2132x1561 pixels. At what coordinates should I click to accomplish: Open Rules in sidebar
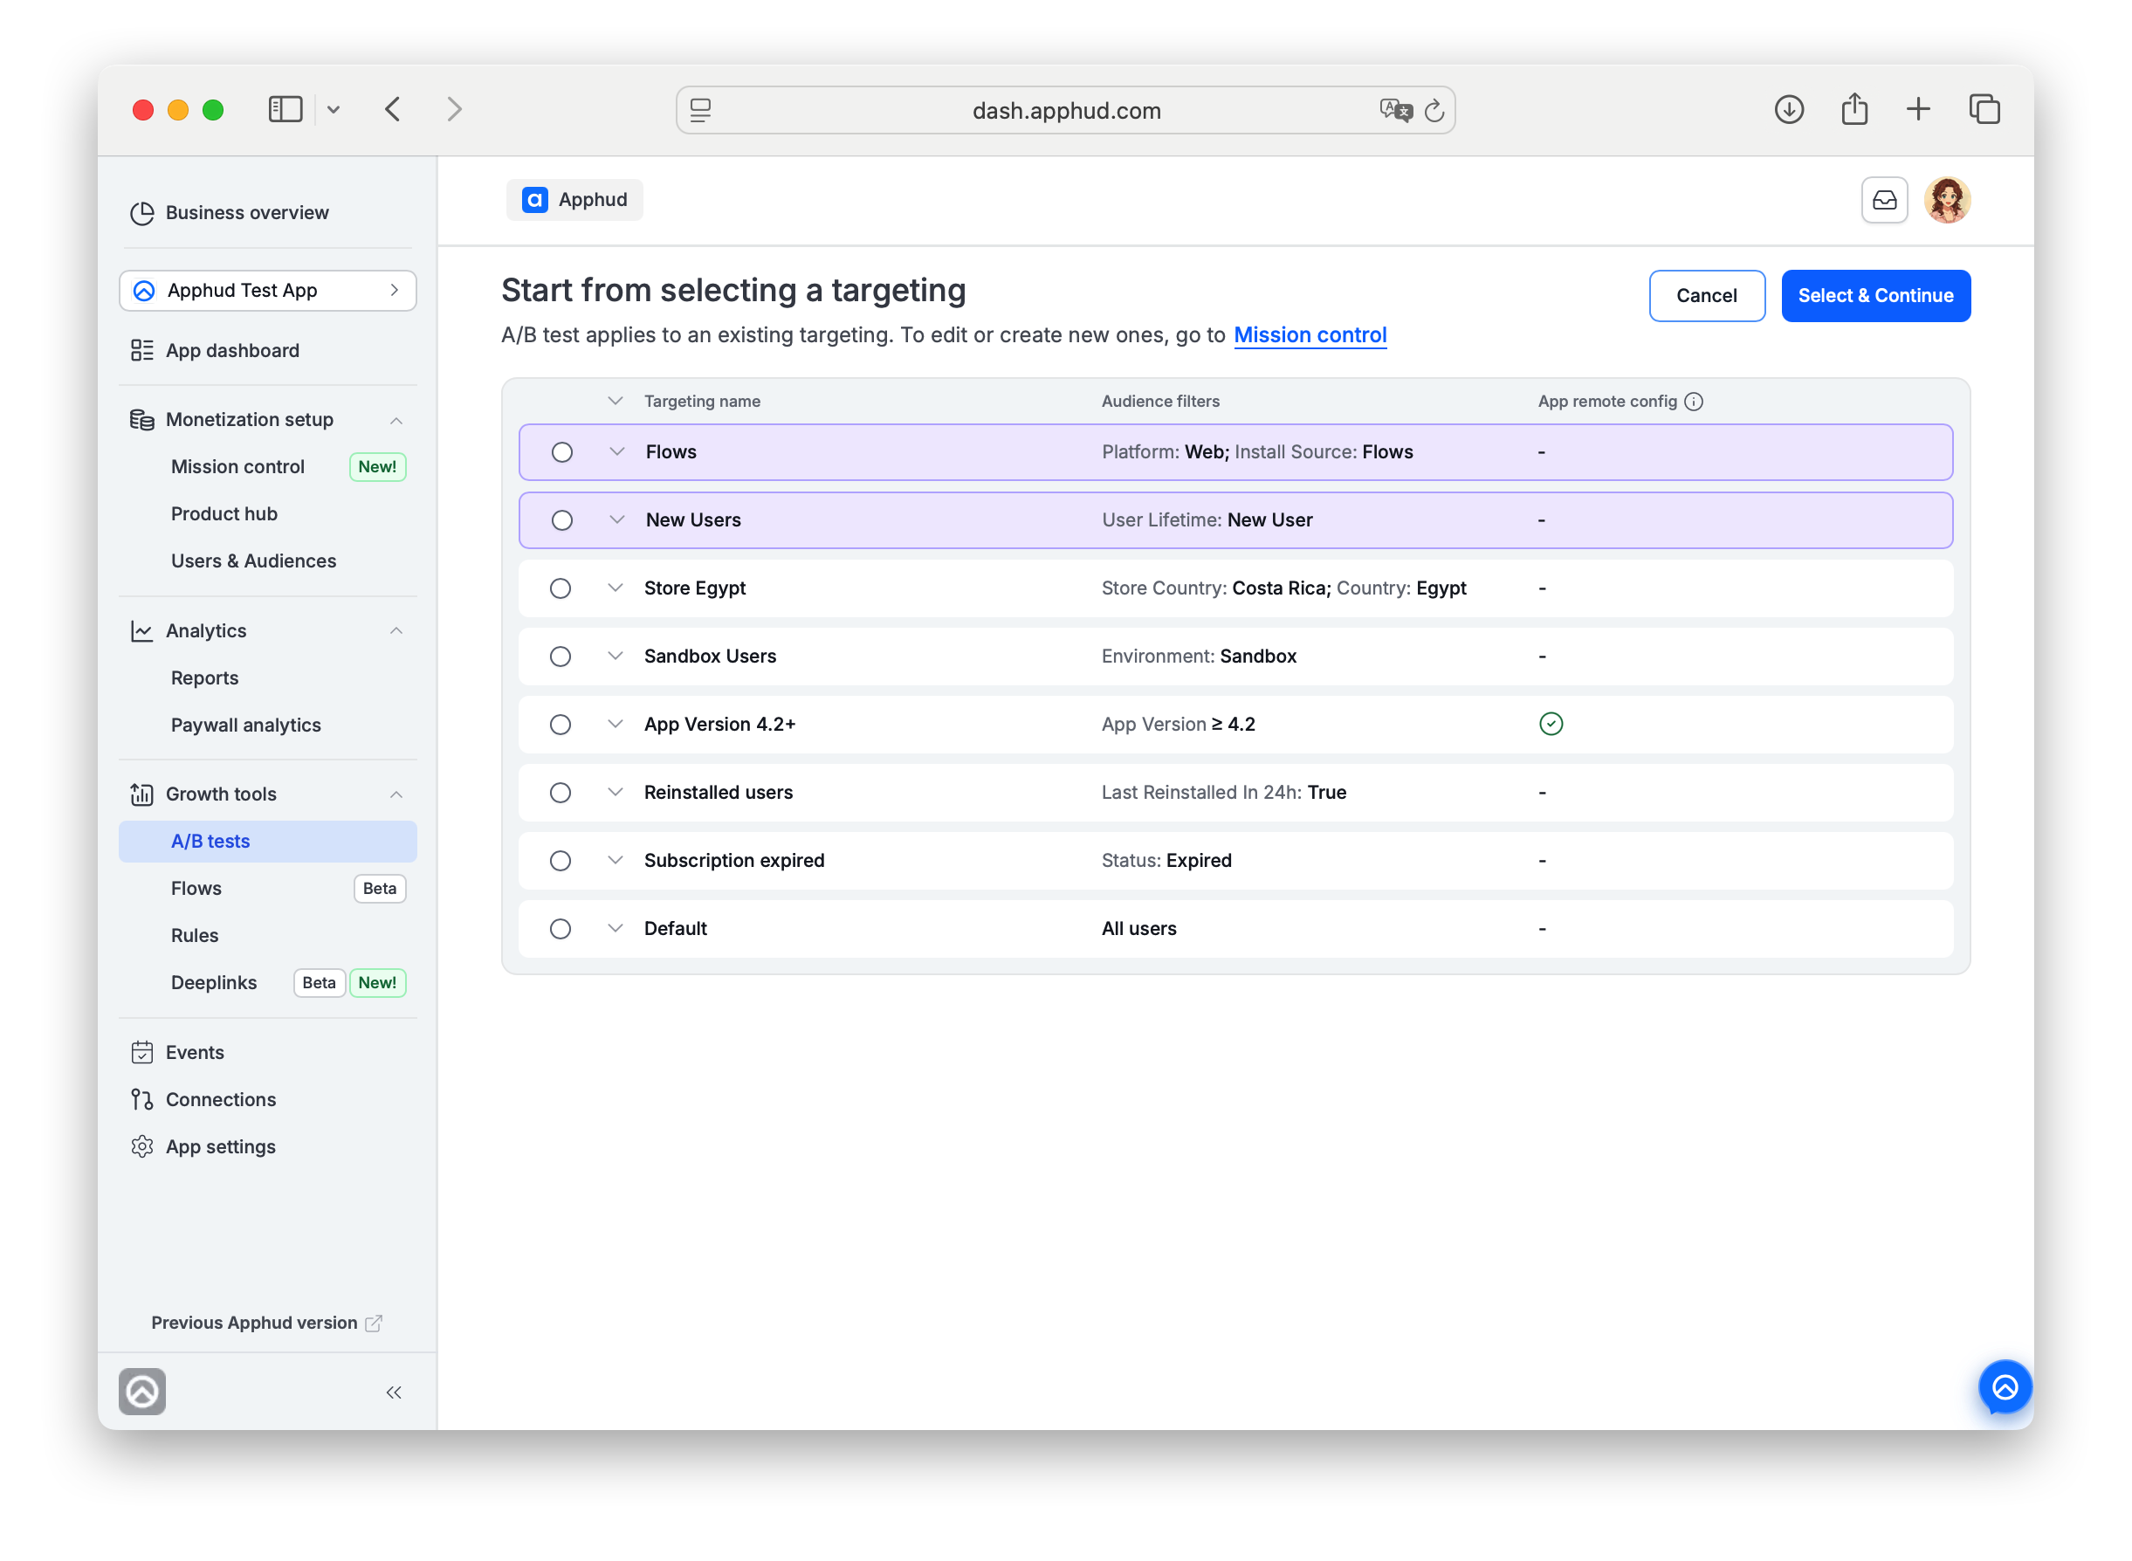(195, 937)
